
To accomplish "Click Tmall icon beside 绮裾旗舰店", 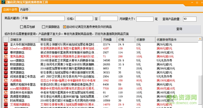I will (x=6, y=68).
